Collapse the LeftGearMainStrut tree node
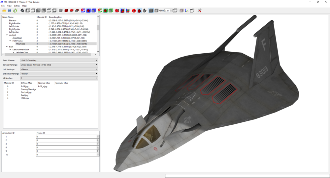The image size is (330, 178). [x=10, y=50]
